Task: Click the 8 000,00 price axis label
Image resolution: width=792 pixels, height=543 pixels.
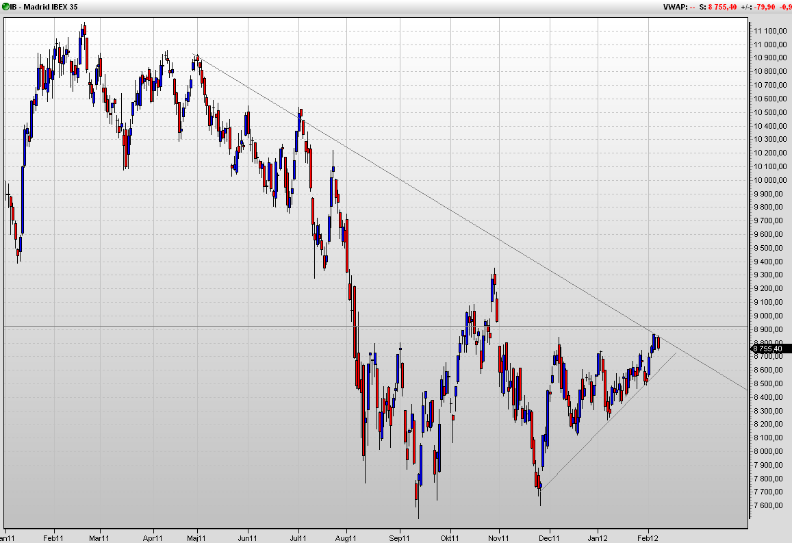Action: [x=771, y=451]
